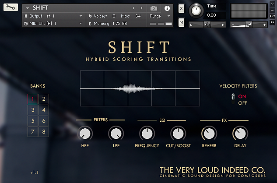Go to previous instrument with left arrow
Image resolution: width=277 pixels, height=183 pixels.
(133, 8)
